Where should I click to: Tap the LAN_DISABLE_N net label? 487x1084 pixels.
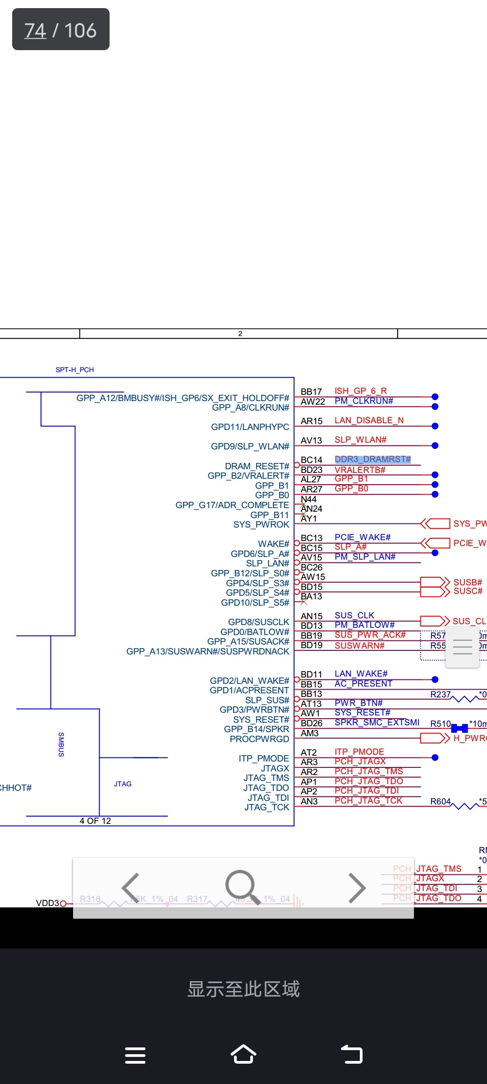pyautogui.click(x=369, y=421)
